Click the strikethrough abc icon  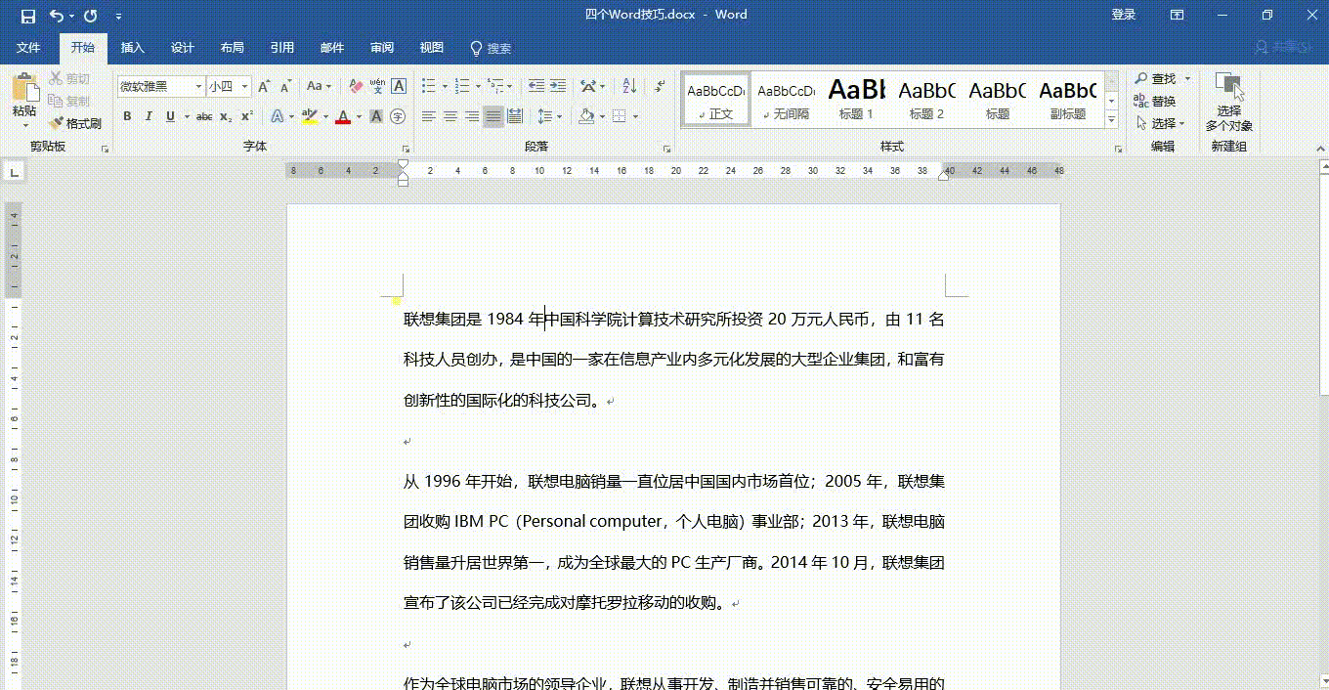click(x=204, y=117)
